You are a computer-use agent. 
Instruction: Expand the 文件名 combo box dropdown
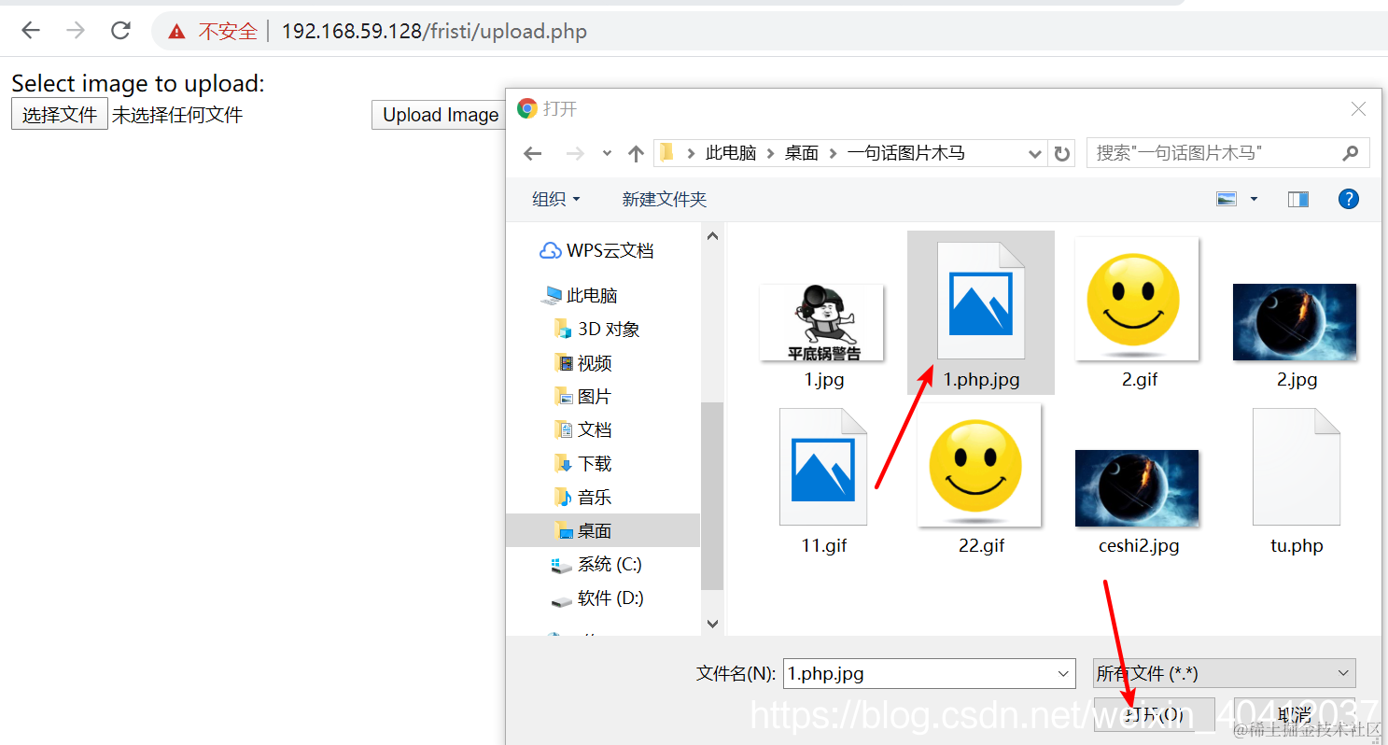click(1062, 672)
